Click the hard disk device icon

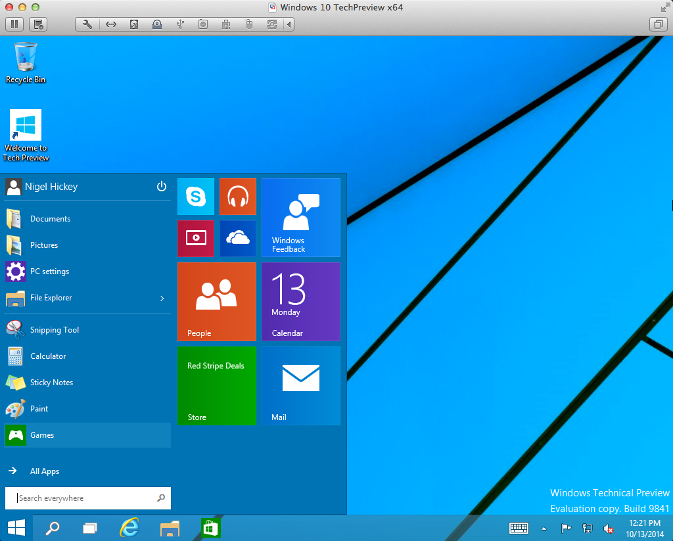click(x=134, y=24)
